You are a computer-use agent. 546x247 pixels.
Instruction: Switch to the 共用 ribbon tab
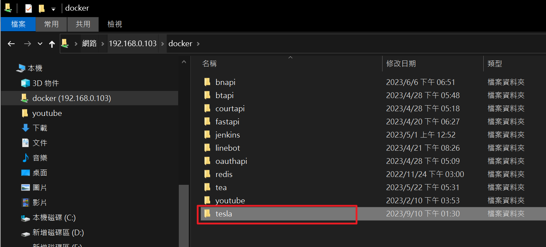(83, 24)
